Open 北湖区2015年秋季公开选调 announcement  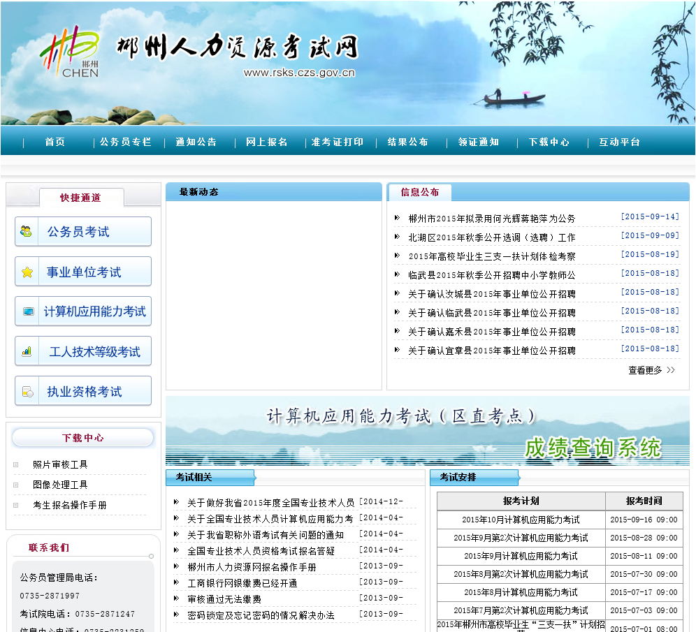point(492,237)
